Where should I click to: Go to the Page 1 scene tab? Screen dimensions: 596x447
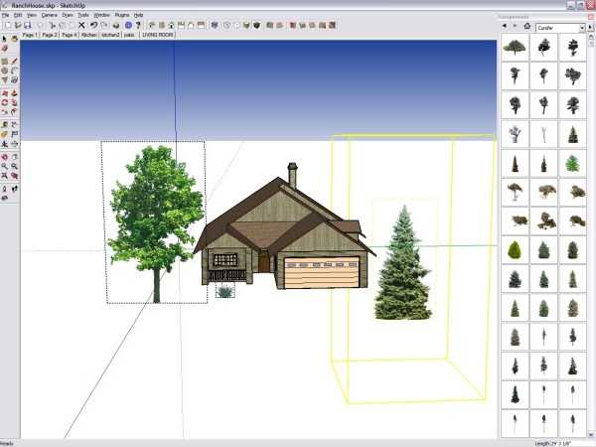click(30, 34)
